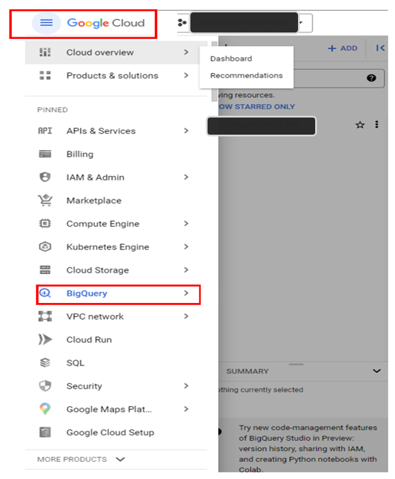
Task: Open Cloud Storage menu item
Action: click(x=98, y=271)
